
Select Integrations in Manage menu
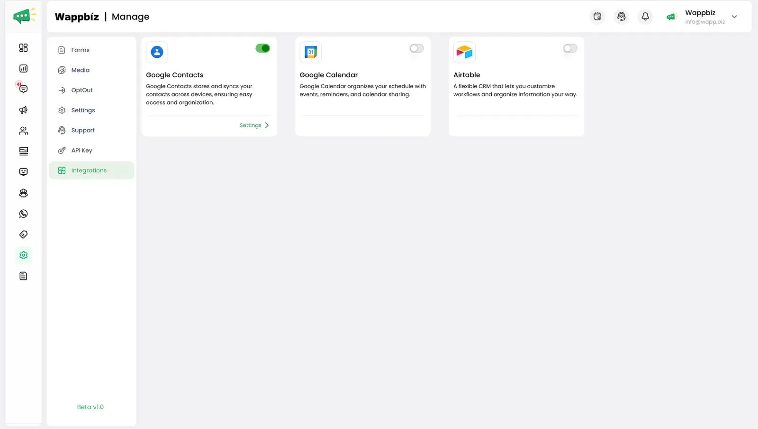pos(91,170)
